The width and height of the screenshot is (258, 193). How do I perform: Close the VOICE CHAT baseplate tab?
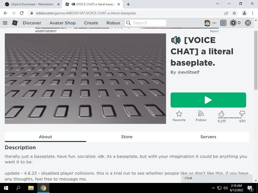click(x=119, y=5)
